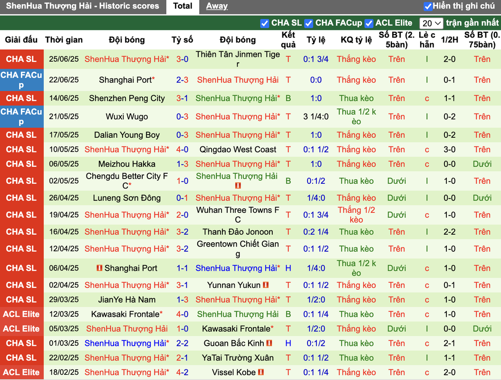The image size is (501, 380).
Task: Click the 1-1 score on 06/04/25 row
Action: coord(182,268)
